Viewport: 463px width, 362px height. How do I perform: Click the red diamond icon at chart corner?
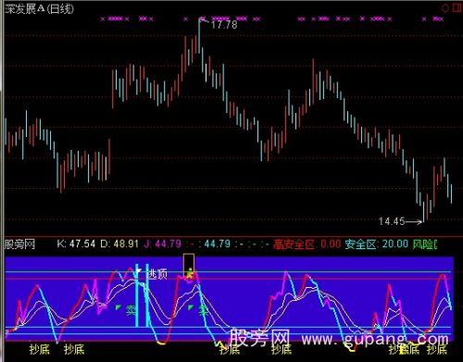pyautogui.click(x=445, y=8)
